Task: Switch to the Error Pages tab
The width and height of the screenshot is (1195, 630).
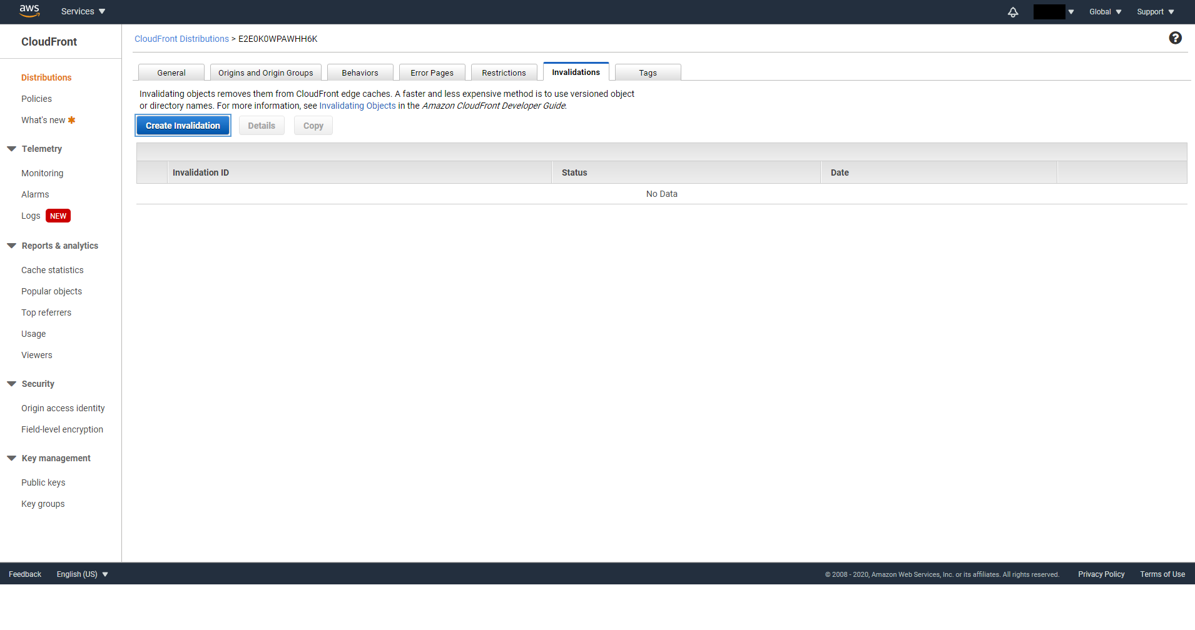Action: [432, 72]
